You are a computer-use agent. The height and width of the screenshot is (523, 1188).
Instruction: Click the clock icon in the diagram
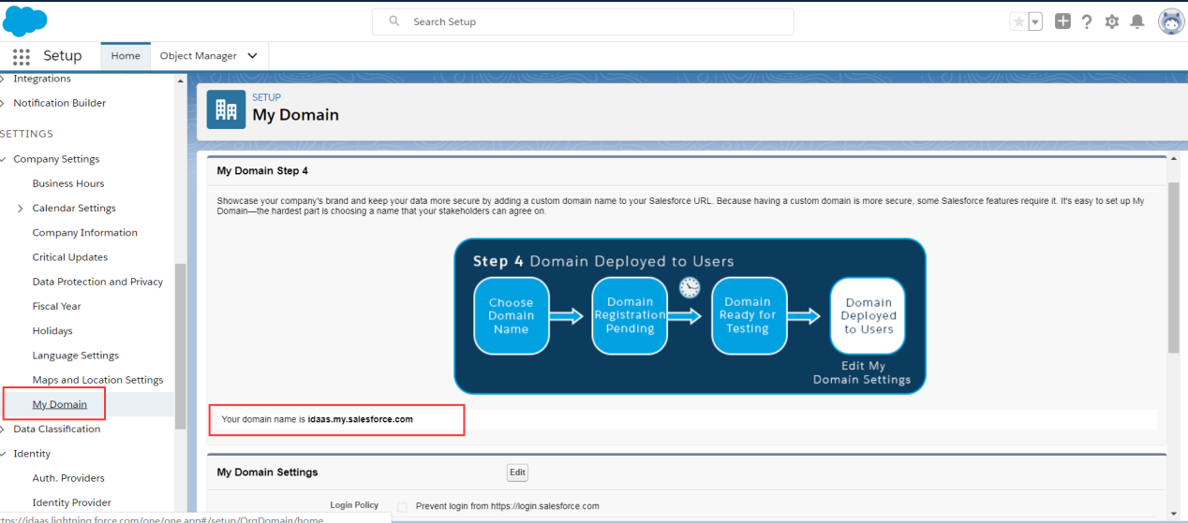[690, 287]
